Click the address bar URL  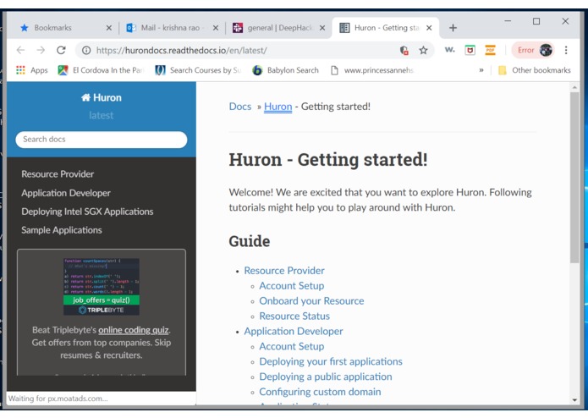pyautogui.click(x=182, y=50)
